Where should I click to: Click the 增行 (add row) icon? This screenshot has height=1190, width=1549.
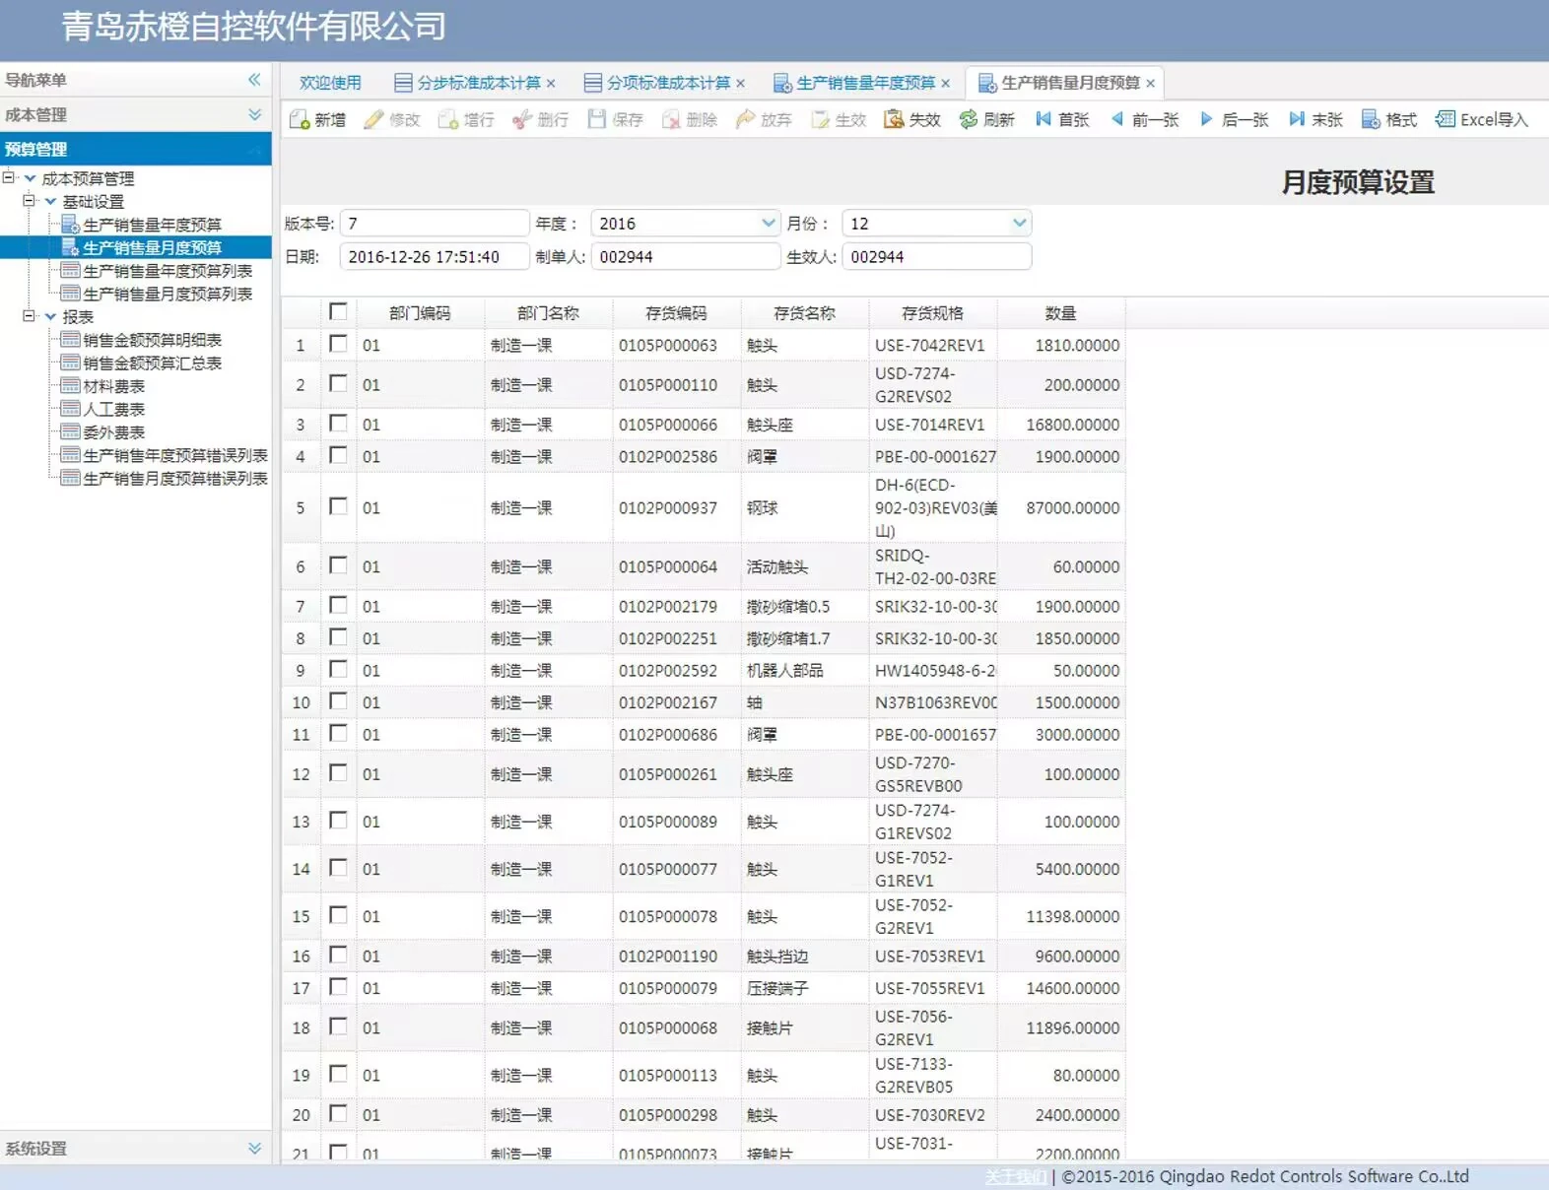448,119
